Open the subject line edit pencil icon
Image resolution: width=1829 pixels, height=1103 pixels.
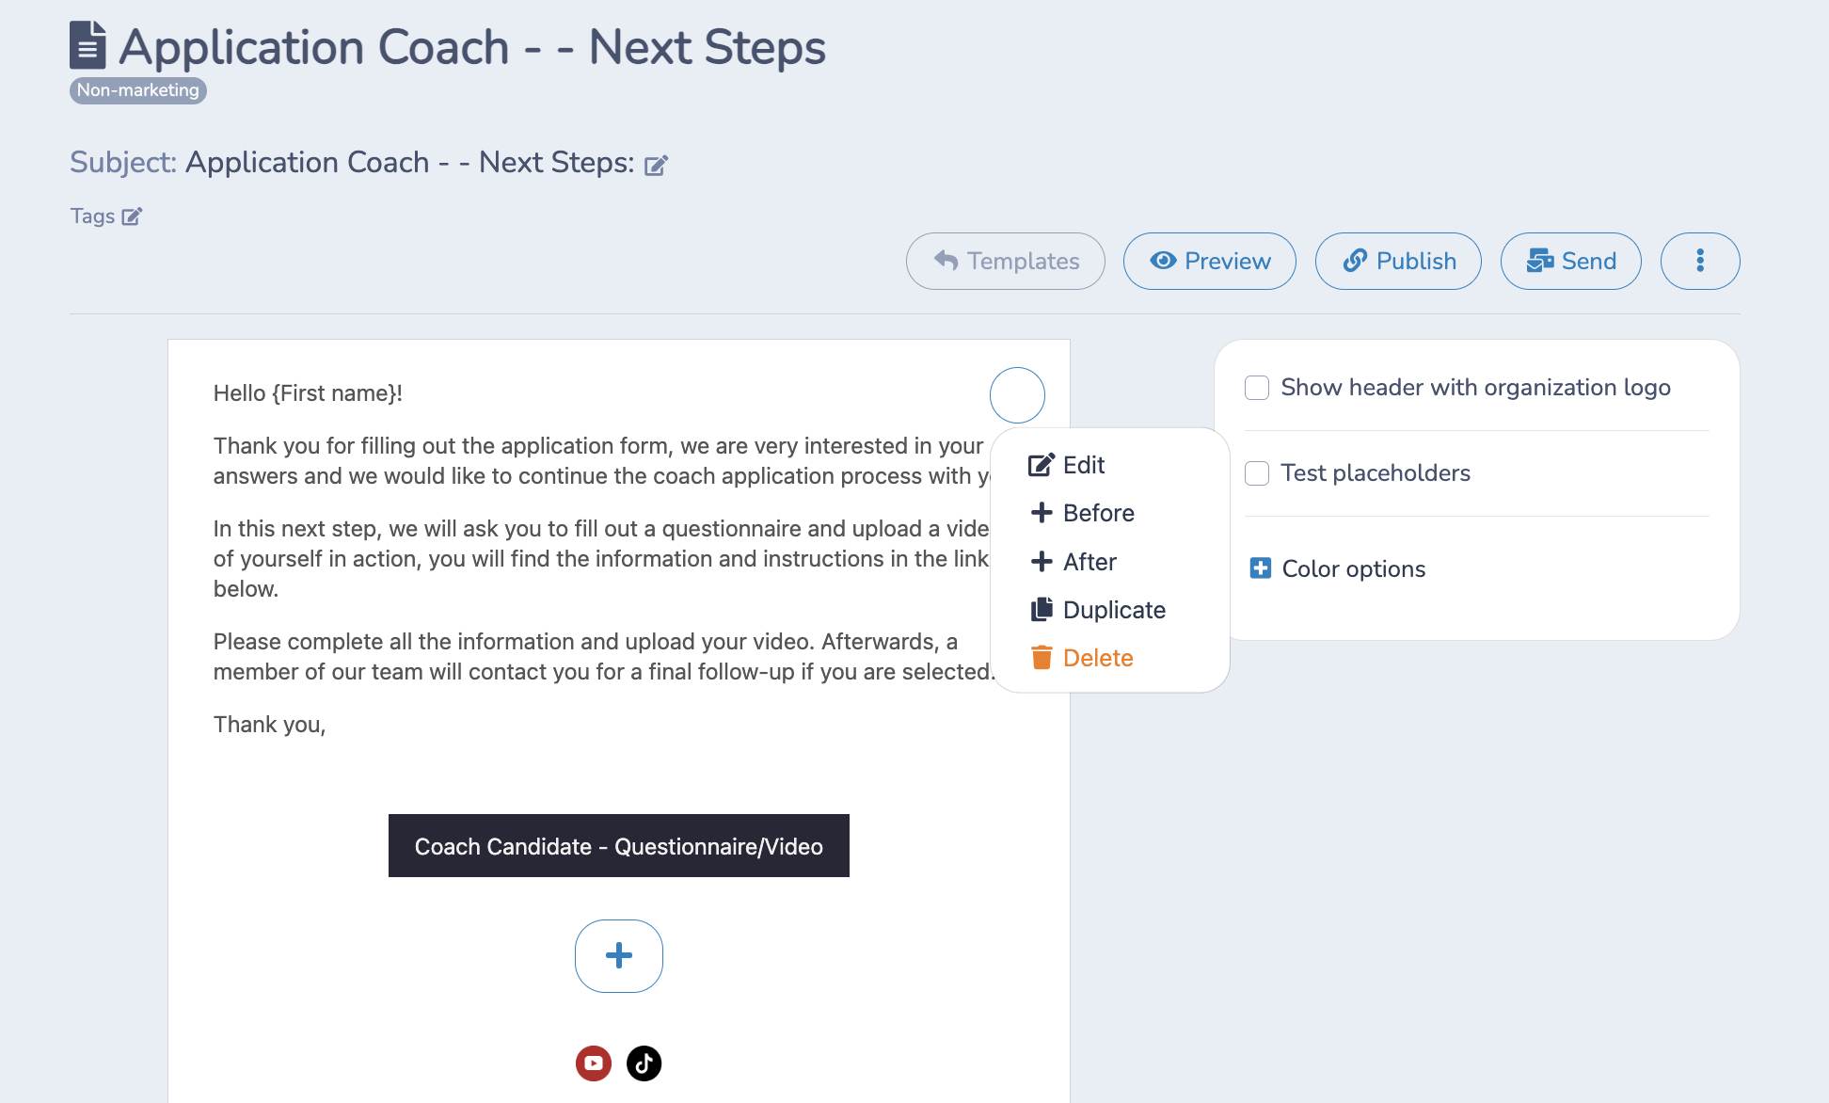(x=657, y=164)
